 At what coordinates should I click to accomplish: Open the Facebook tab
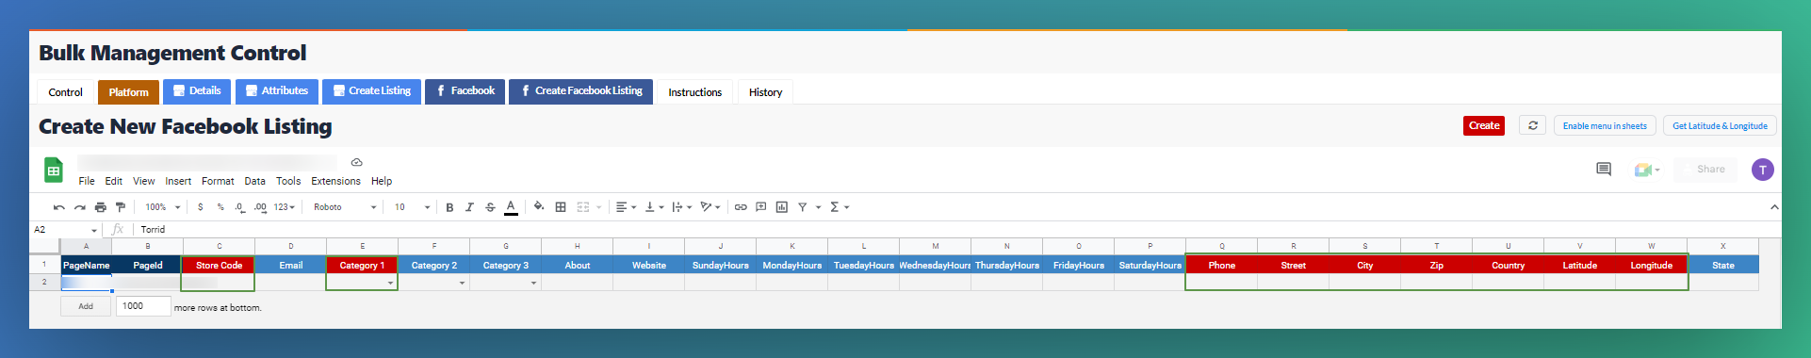(x=465, y=91)
